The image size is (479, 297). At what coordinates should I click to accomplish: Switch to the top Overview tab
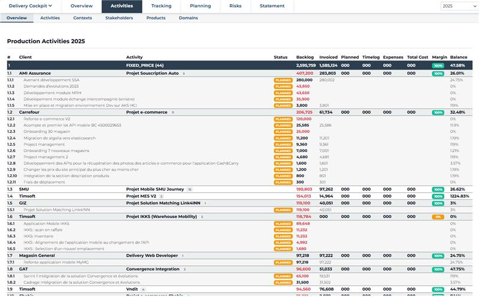[81, 6]
